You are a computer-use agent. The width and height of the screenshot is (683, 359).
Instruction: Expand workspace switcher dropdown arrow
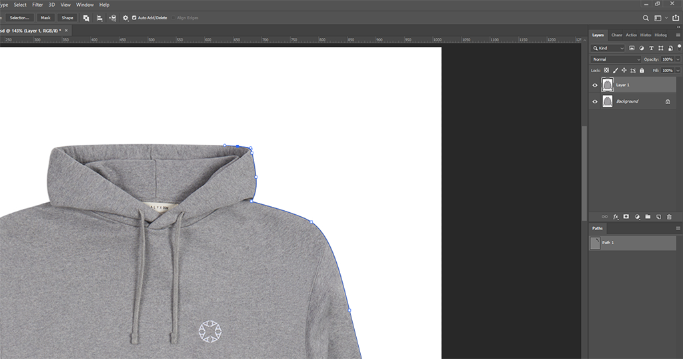[x=666, y=18]
